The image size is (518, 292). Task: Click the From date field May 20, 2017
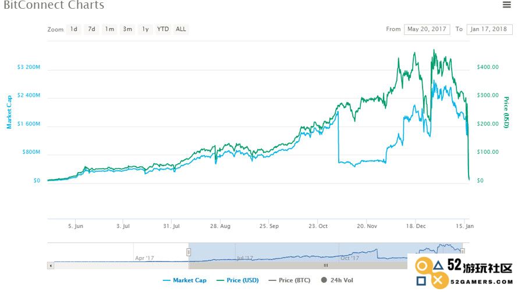point(427,29)
